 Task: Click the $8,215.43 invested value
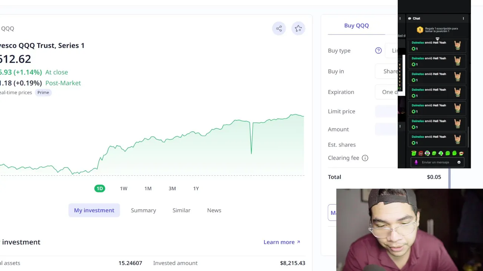(x=292, y=263)
